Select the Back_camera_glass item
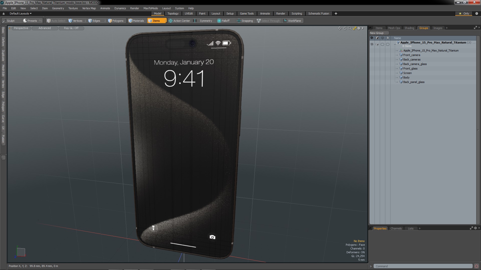The height and width of the screenshot is (270, 481). [x=415, y=64]
